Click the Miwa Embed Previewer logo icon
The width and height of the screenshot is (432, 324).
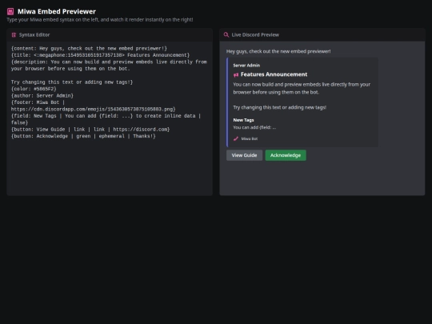tap(10, 11)
